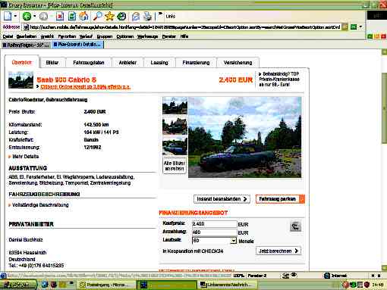Click Jetzt berechnen button
Image resolution: width=387 pixels, height=290 pixels.
pyautogui.click(x=278, y=251)
